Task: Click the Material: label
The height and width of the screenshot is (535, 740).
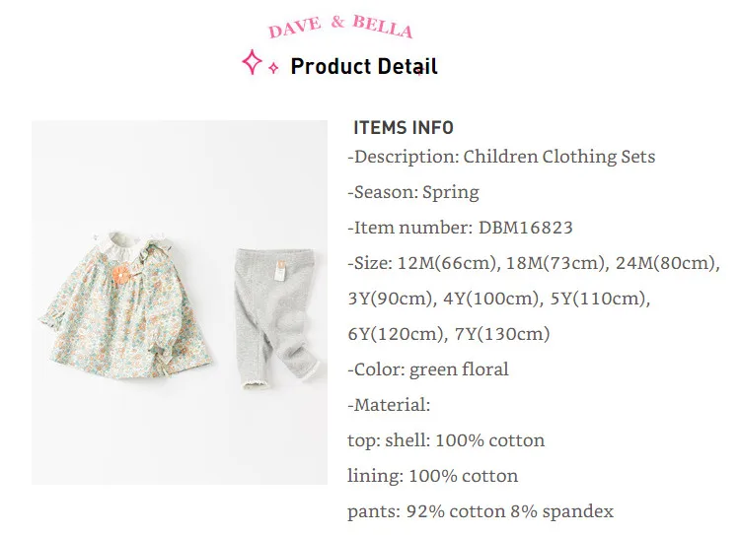Action: click(x=389, y=405)
